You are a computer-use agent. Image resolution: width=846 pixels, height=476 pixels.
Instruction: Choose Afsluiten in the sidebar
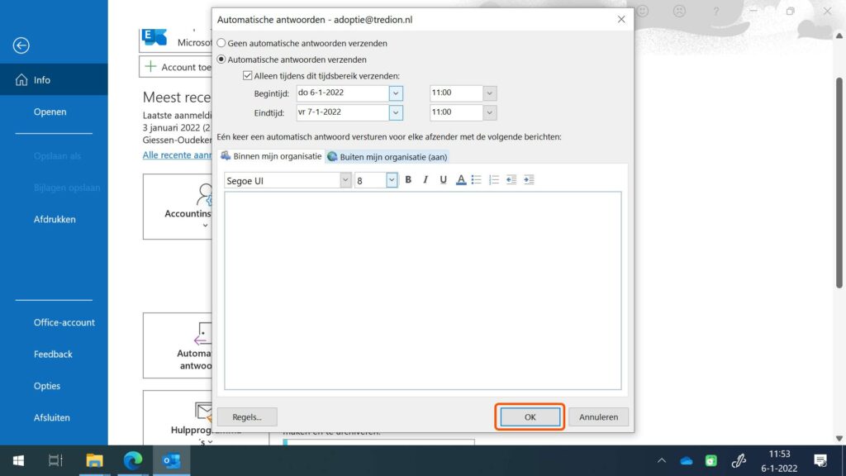(x=54, y=417)
